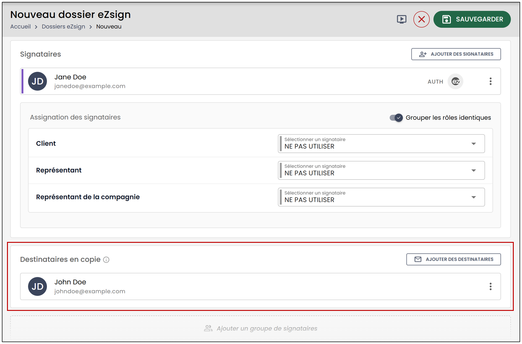The height and width of the screenshot is (344, 522).
Task: Click John Doe's JD avatar
Action: (x=37, y=287)
